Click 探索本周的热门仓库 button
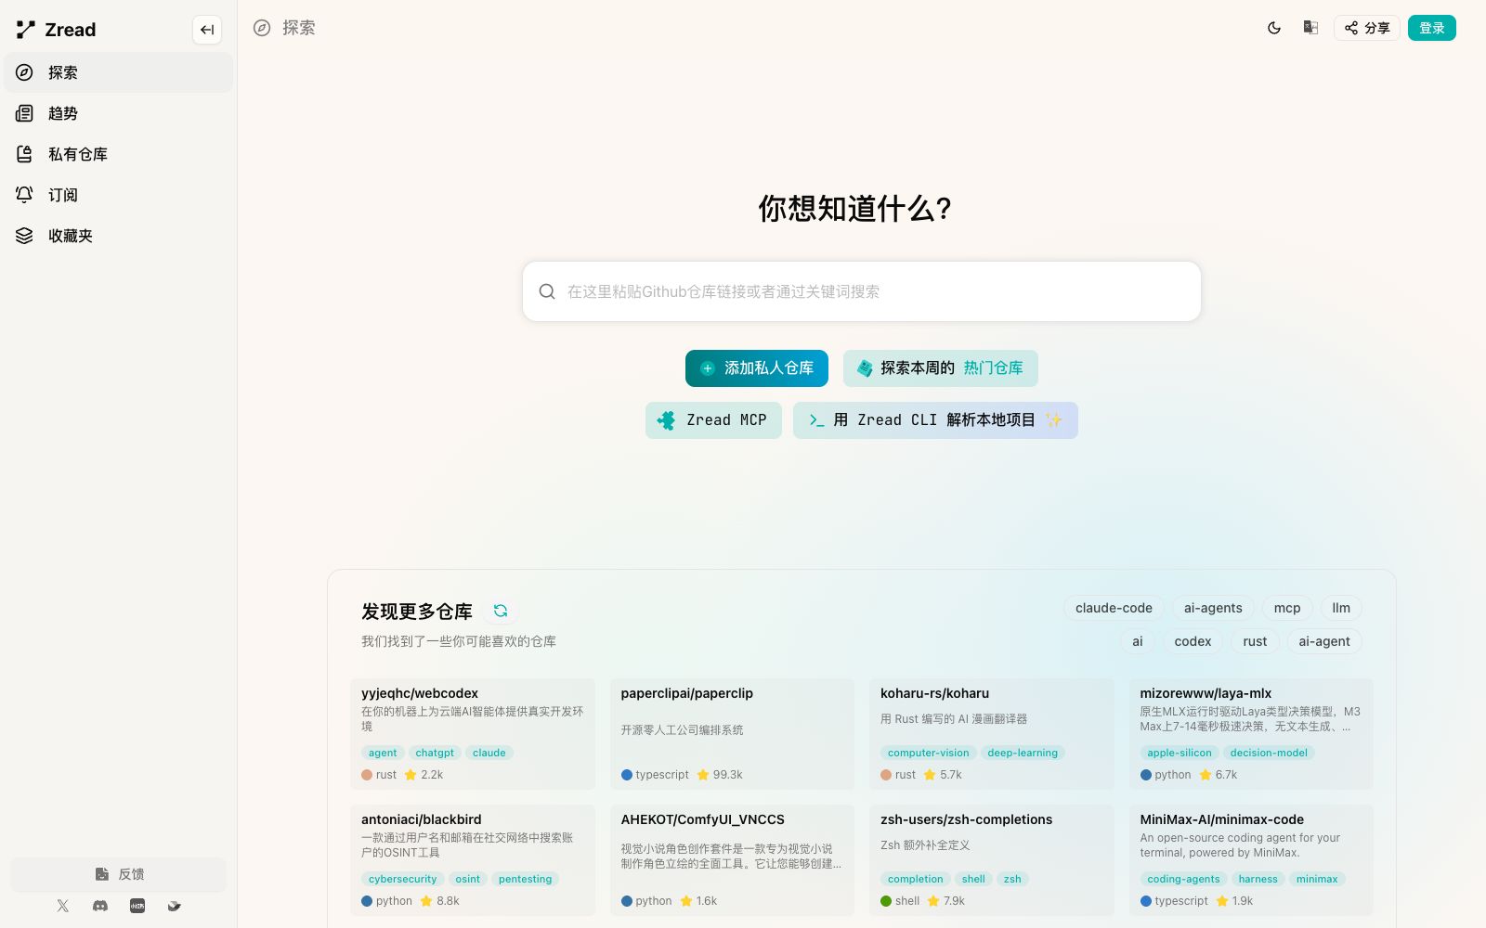 [941, 368]
